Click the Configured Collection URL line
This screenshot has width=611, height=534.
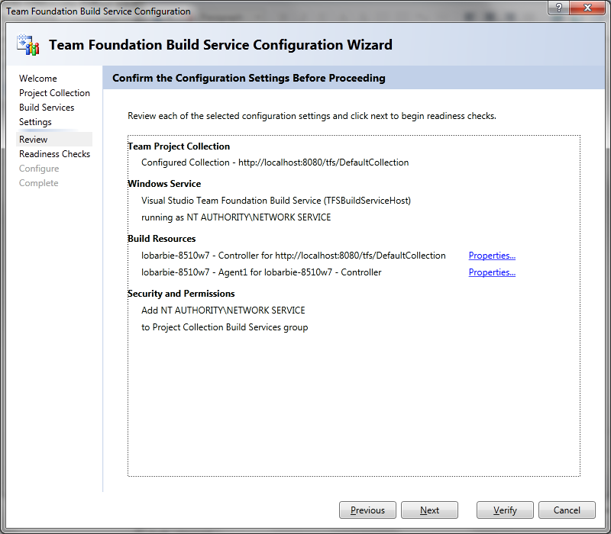click(x=275, y=162)
